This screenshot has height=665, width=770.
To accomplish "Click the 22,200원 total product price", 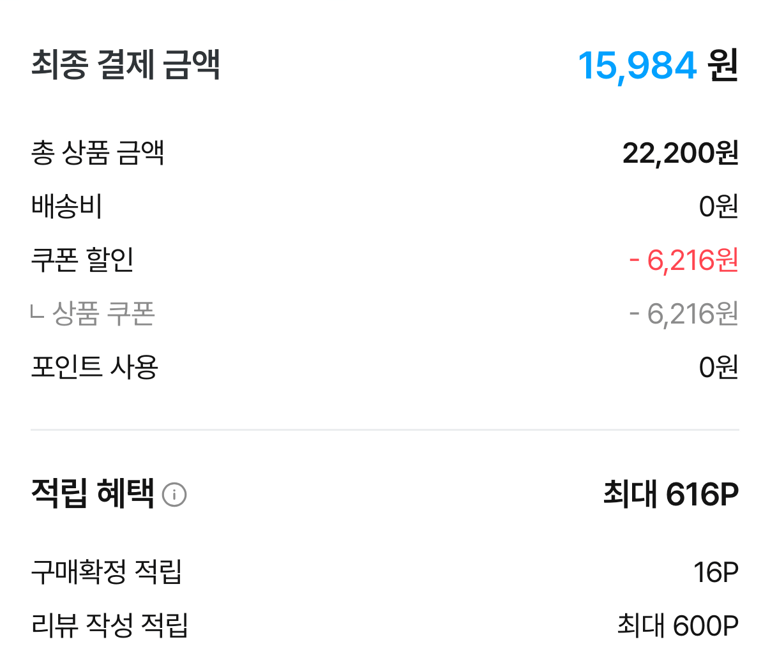I will tap(681, 153).
